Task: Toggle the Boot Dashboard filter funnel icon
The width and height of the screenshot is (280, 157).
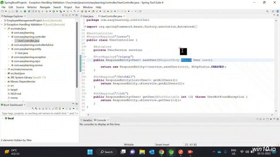Action: pos(66,109)
